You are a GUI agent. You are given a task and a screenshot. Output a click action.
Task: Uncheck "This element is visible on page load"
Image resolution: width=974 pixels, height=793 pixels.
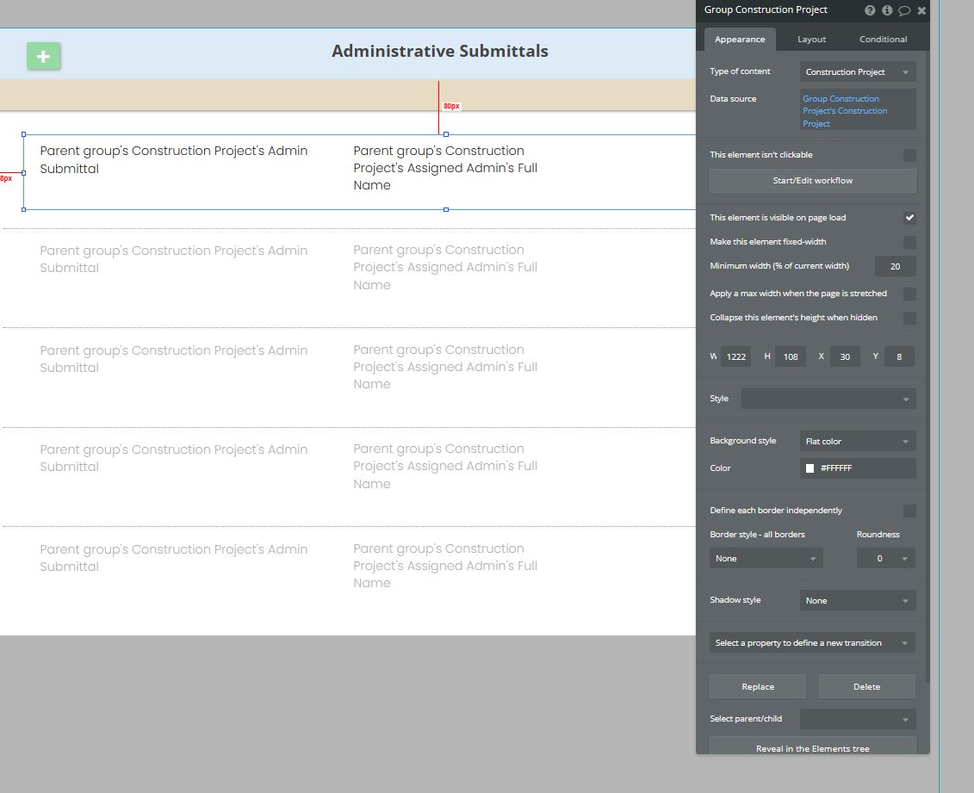909,218
